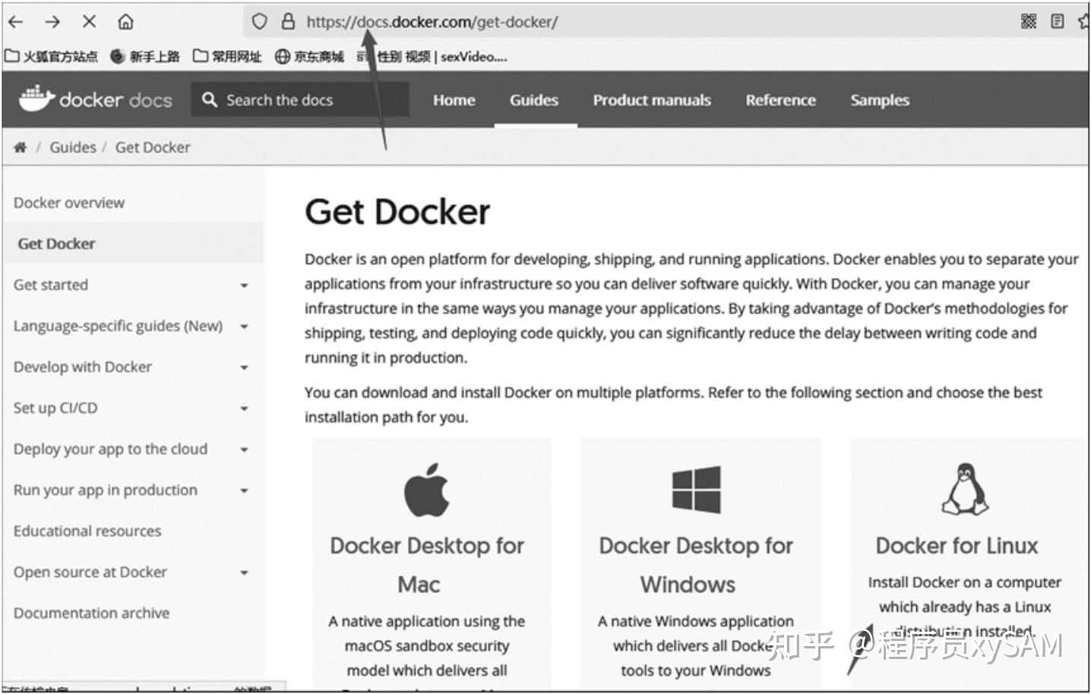Expand the Open source at Docker arrow
This screenshot has height=694, width=1091.
coord(244,573)
